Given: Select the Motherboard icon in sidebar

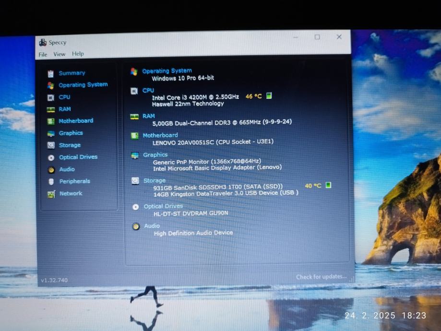Looking at the screenshot, I should click(50, 121).
